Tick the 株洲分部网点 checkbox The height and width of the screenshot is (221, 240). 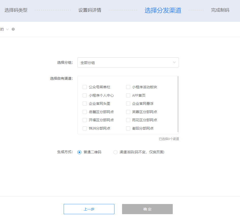coord(85,128)
